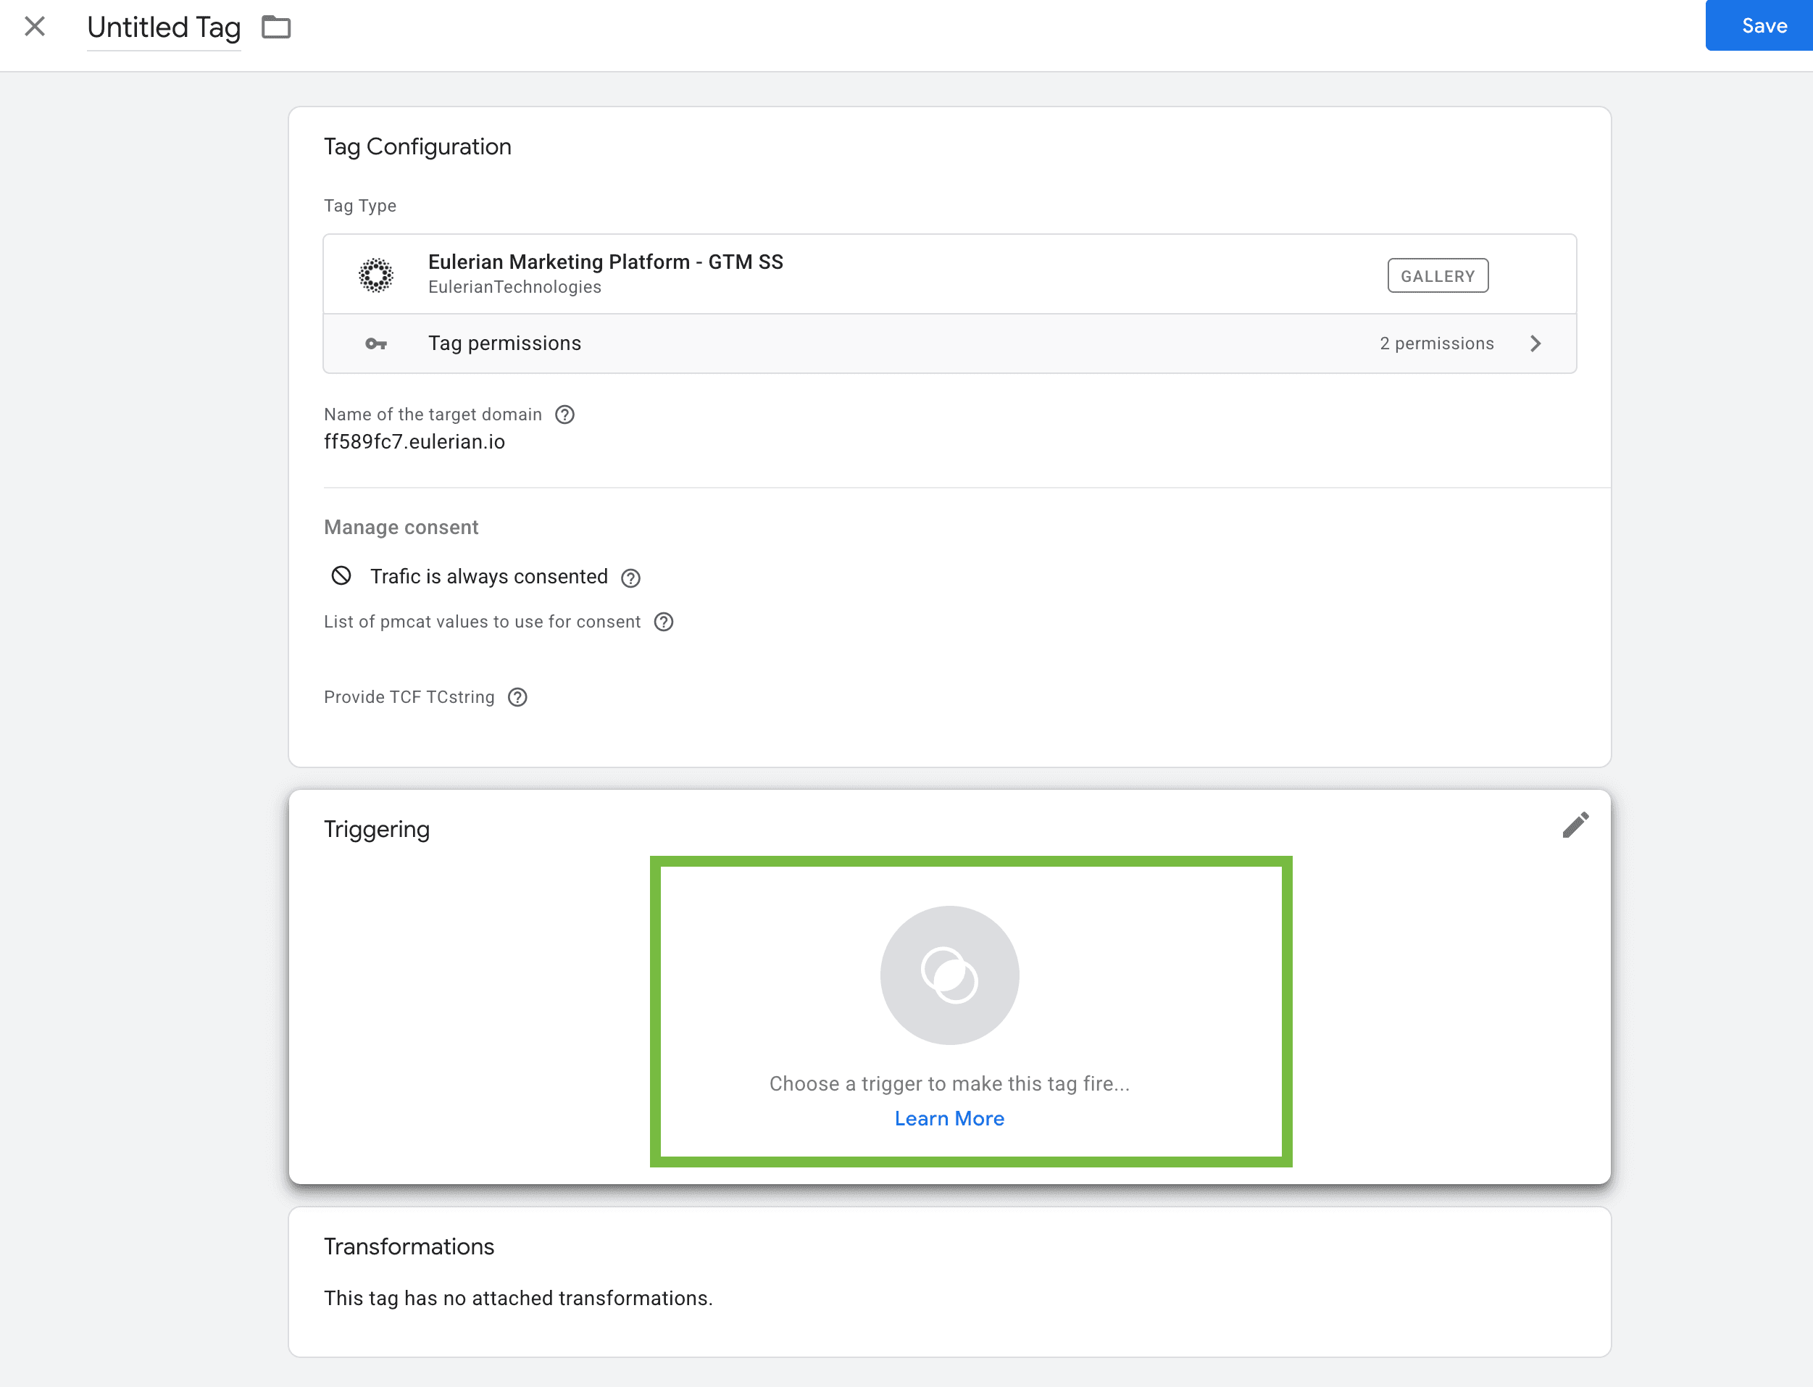Click the target domain value ff589fc7.eulerian.io
Image resolution: width=1813 pixels, height=1387 pixels.
pyautogui.click(x=414, y=442)
